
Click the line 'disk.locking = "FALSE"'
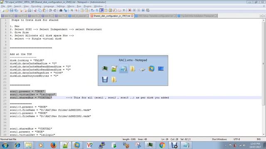(27, 60)
